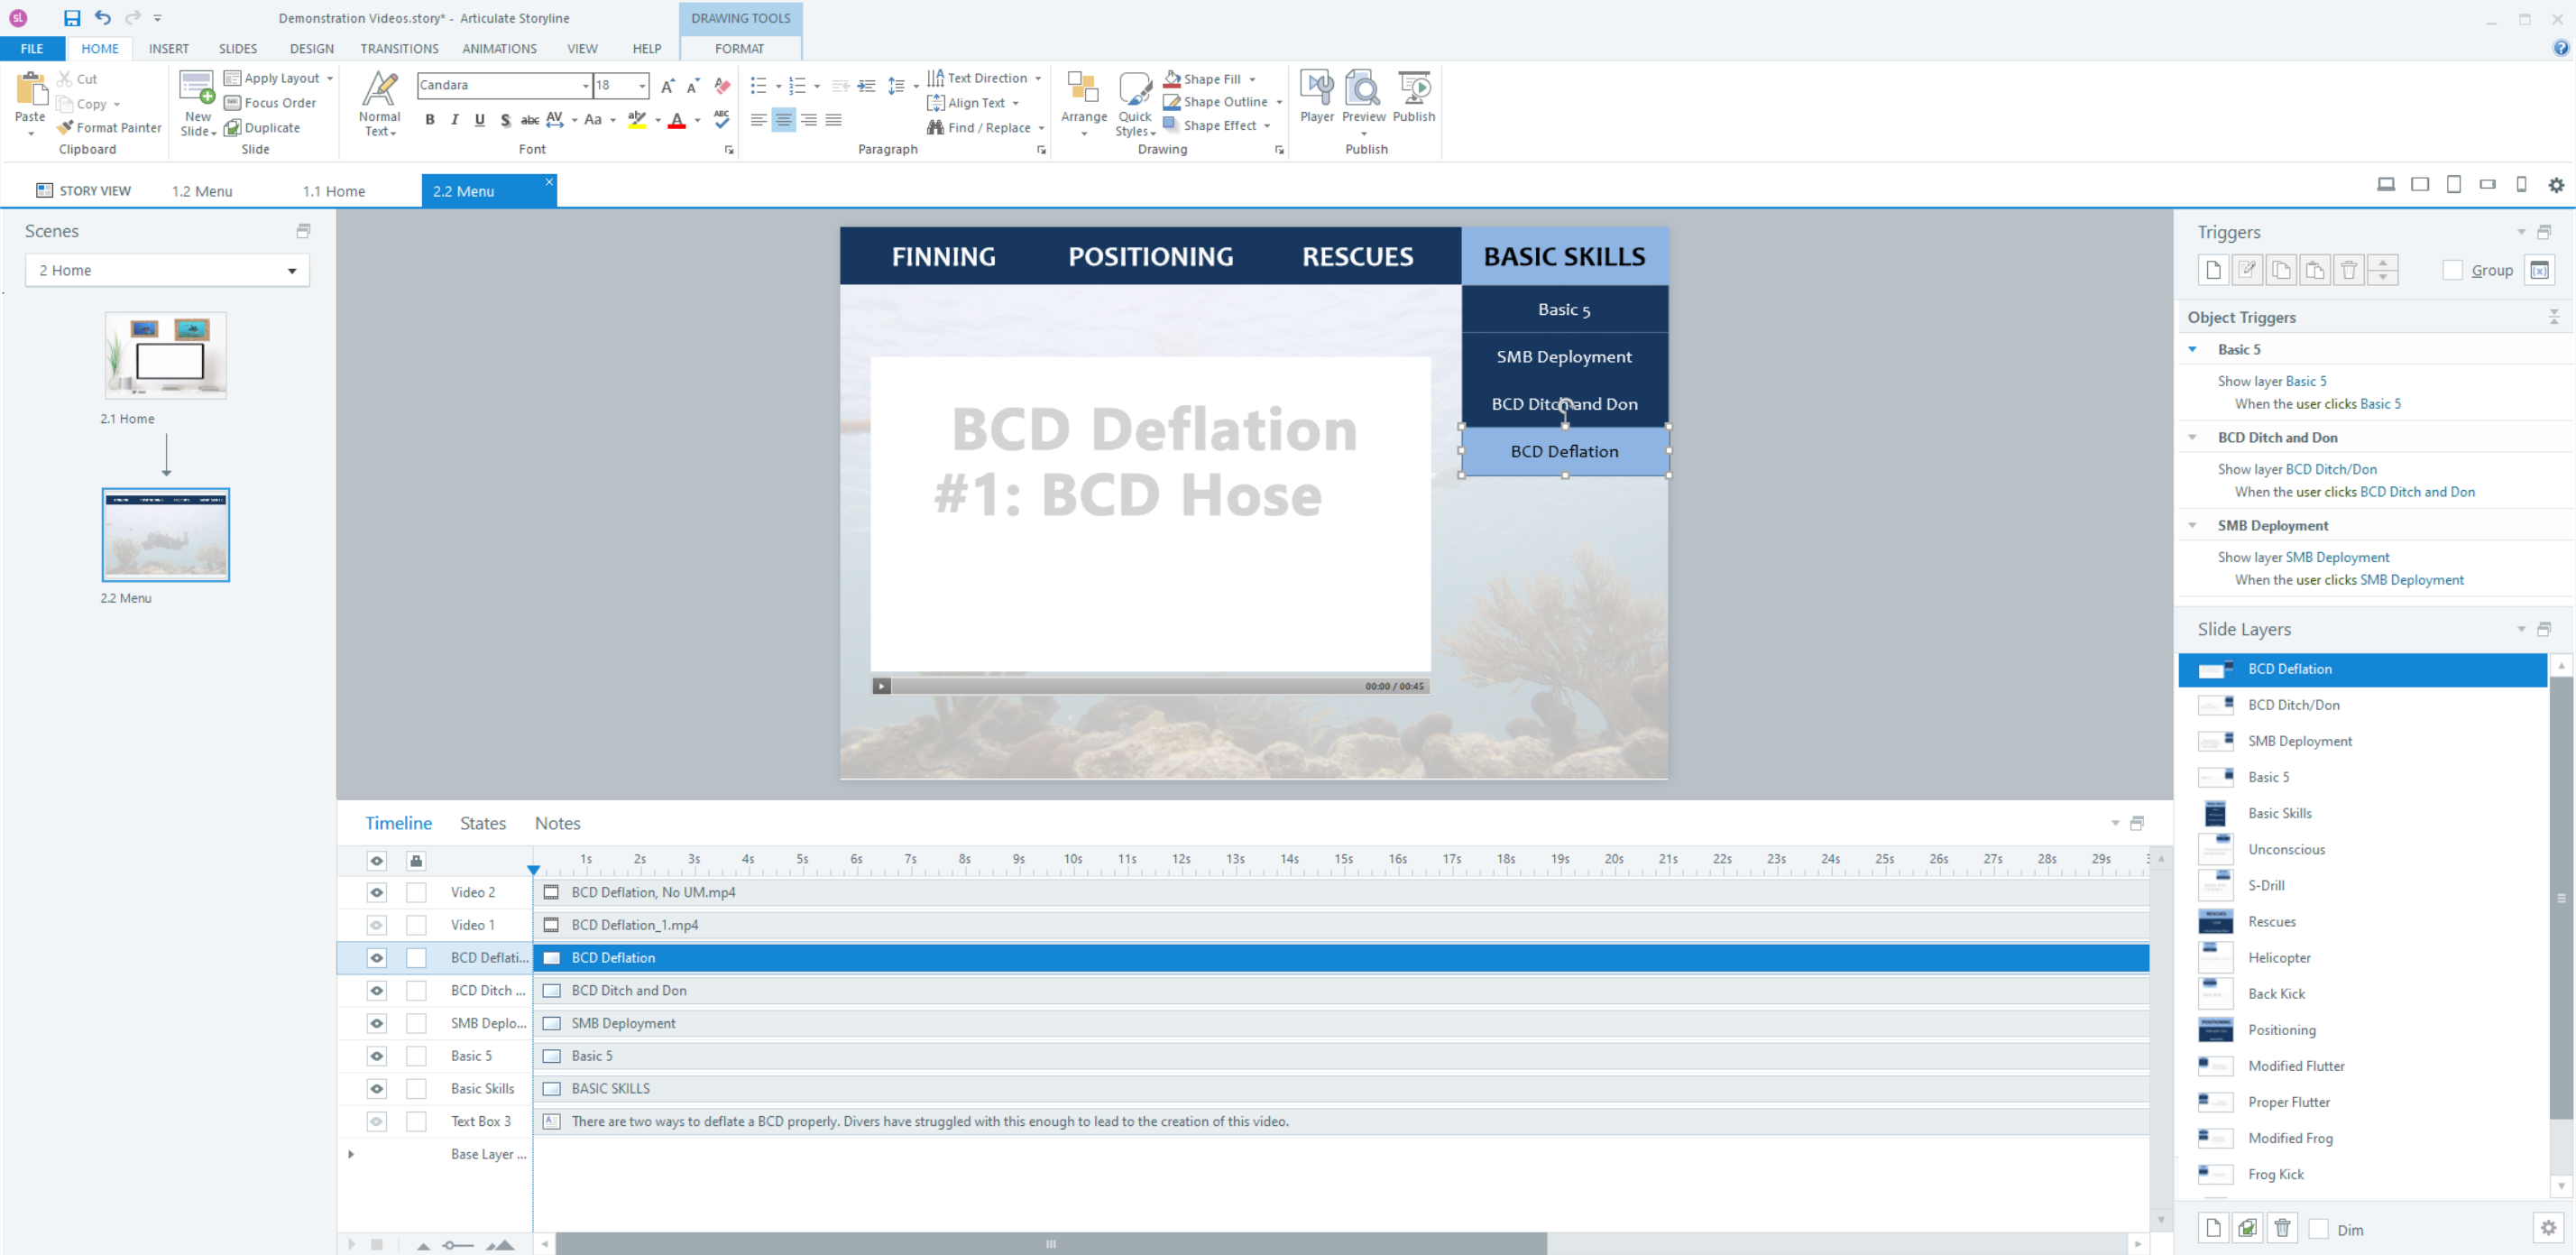Click the New Slide icon
The width and height of the screenshot is (2576, 1255).
[x=197, y=88]
